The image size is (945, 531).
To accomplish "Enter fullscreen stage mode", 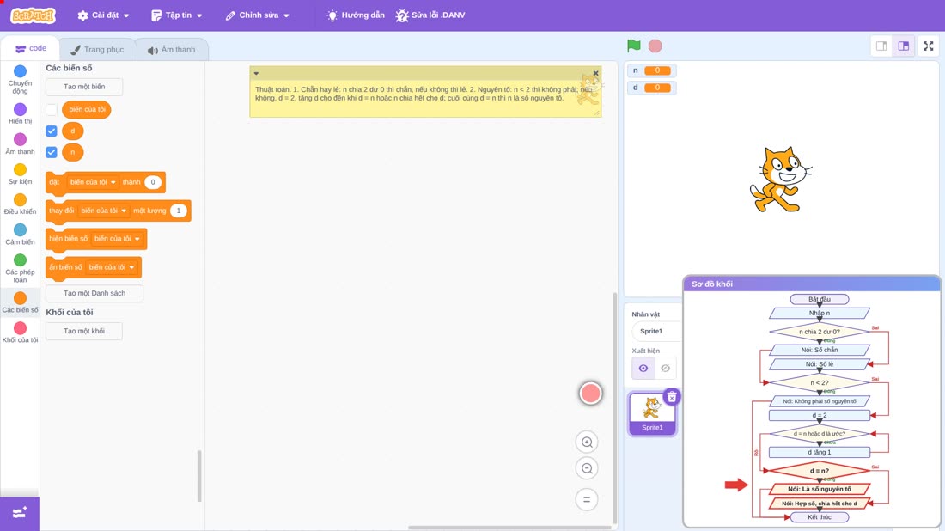I will (x=928, y=46).
